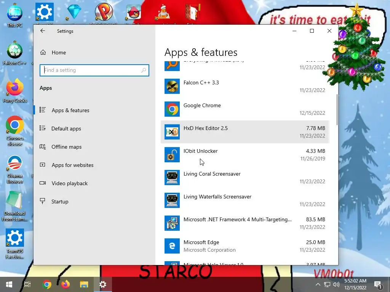This screenshot has height=292, width=390.
Task: Go to Home in Settings sidebar
Action: [x=59, y=52]
